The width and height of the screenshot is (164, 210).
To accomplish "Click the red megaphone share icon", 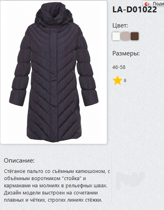I will (147, 4).
